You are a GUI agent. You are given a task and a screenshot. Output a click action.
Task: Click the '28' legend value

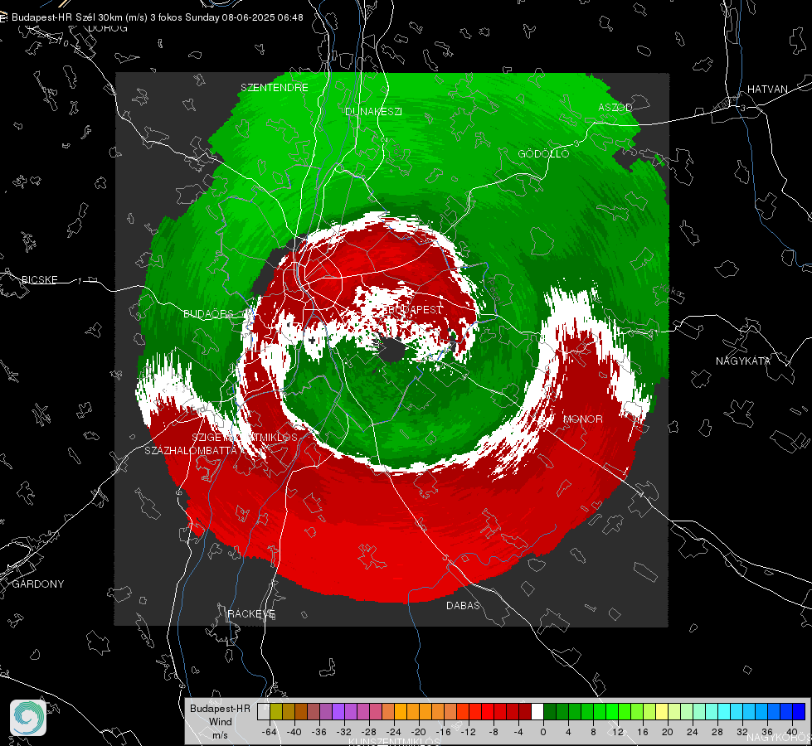pos(717,732)
